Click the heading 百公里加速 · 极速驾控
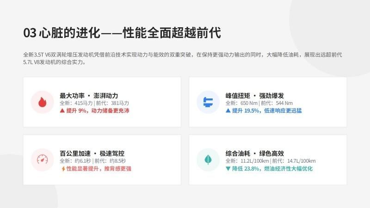370x208 pixels. pyautogui.click(x=92, y=153)
